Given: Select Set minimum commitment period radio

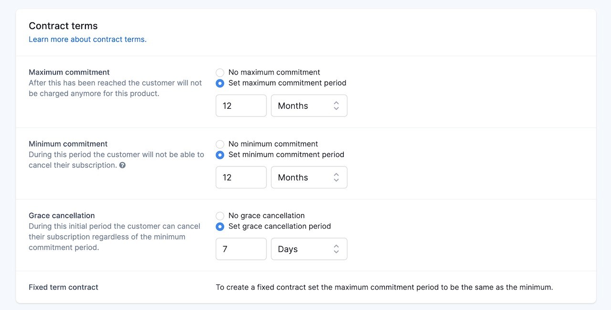Looking at the screenshot, I should (x=220, y=155).
